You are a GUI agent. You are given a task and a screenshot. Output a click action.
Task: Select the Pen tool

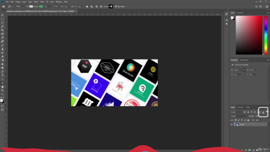(x=3, y=72)
